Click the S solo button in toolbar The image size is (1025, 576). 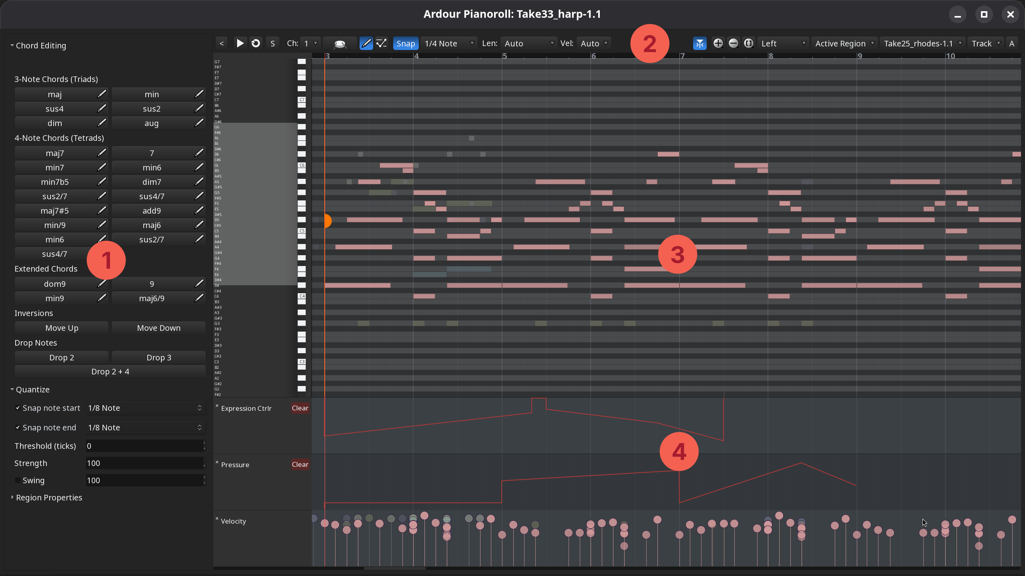(273, 43)
